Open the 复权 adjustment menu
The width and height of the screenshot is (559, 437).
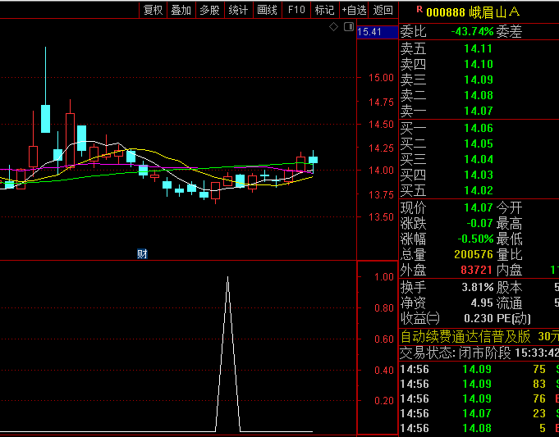pos(153,10)
